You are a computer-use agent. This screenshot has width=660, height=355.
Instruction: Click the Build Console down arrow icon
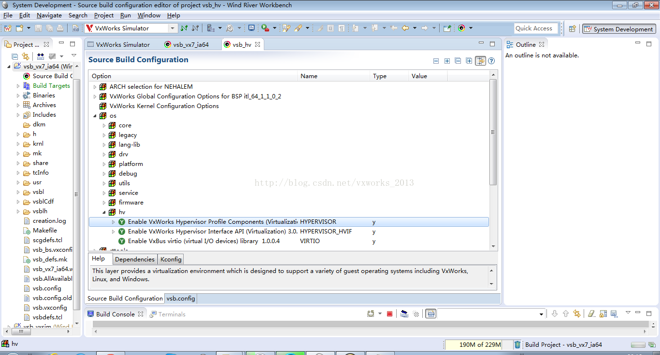pos(555,314)
